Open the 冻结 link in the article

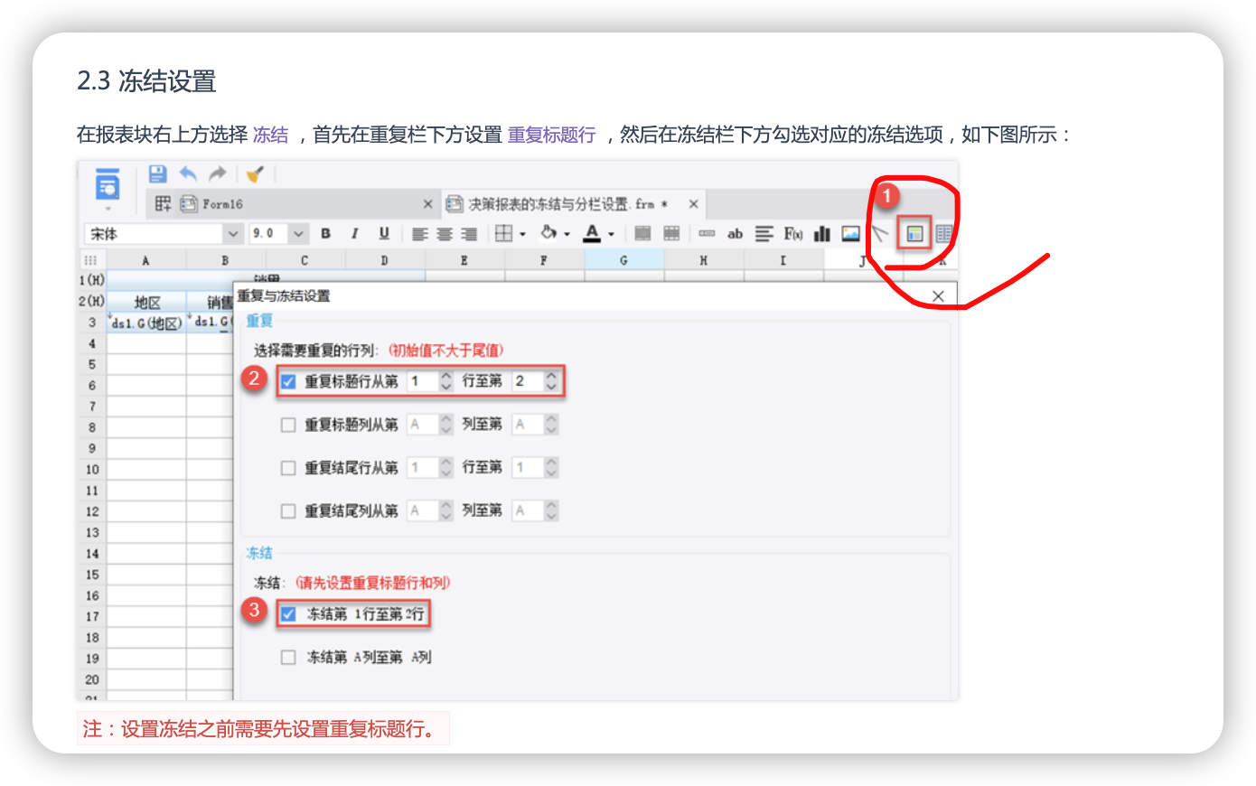pyautogui.click(x=270, y=136)
